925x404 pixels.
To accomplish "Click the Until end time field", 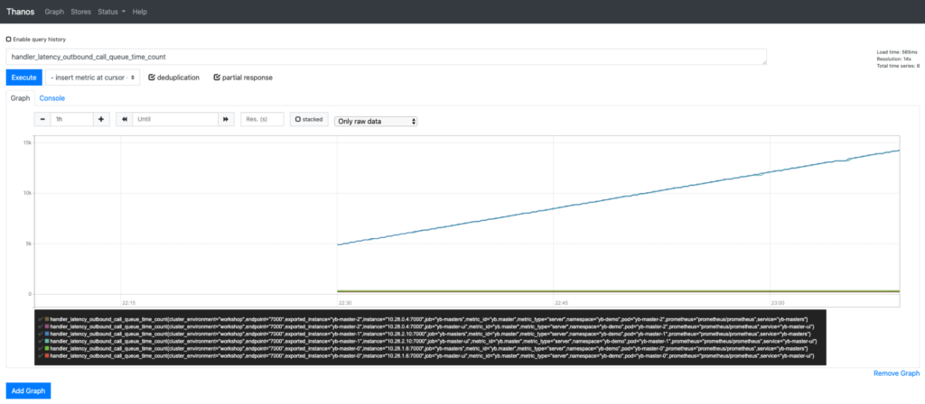I will pos(175,119).
